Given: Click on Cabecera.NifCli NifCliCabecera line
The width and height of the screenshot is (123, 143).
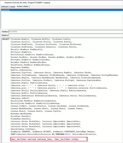Looking at the screenshot, I should coord(29,93).
